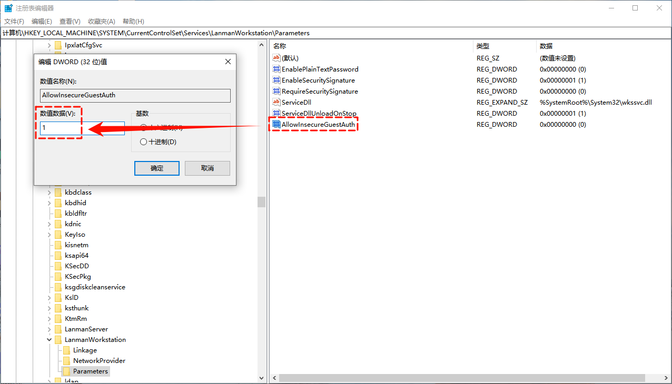
Task: Click the RequireSecuritySignature value icon
Action: coord(276,92)
